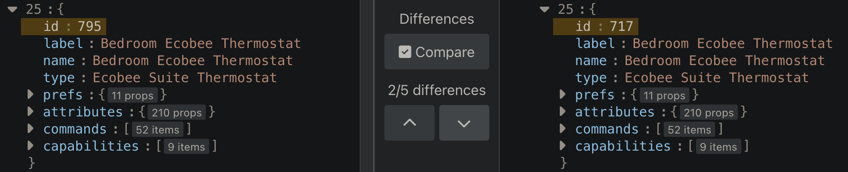
Task: Expand capabilities array in right panel
Action: click(563, 145)
